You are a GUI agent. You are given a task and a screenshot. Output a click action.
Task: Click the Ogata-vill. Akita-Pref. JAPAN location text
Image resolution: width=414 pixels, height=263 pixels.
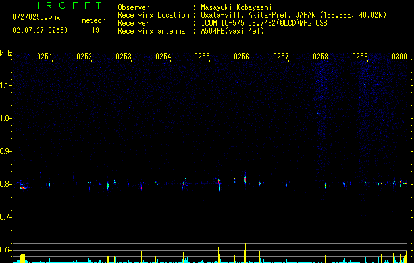(x=294, y=15)
